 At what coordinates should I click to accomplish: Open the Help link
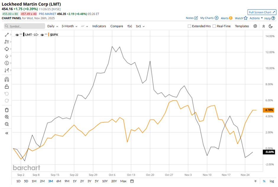pos(270,18)
